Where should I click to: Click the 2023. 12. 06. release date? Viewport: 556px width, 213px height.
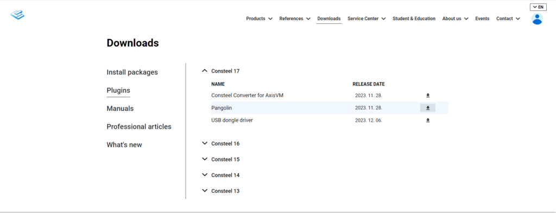[369, 120]
